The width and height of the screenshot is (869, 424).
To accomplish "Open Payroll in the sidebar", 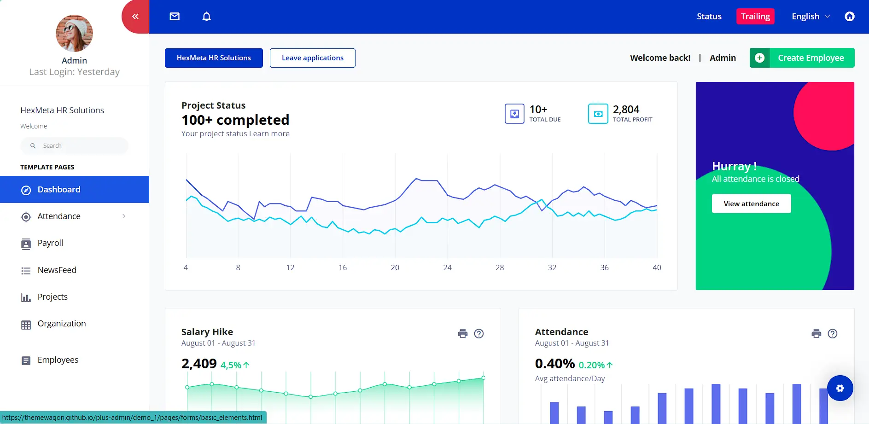I will (50, 243).
